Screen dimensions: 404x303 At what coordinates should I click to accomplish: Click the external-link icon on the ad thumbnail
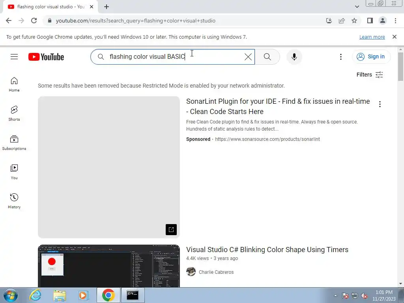click(x=171, y=230)
